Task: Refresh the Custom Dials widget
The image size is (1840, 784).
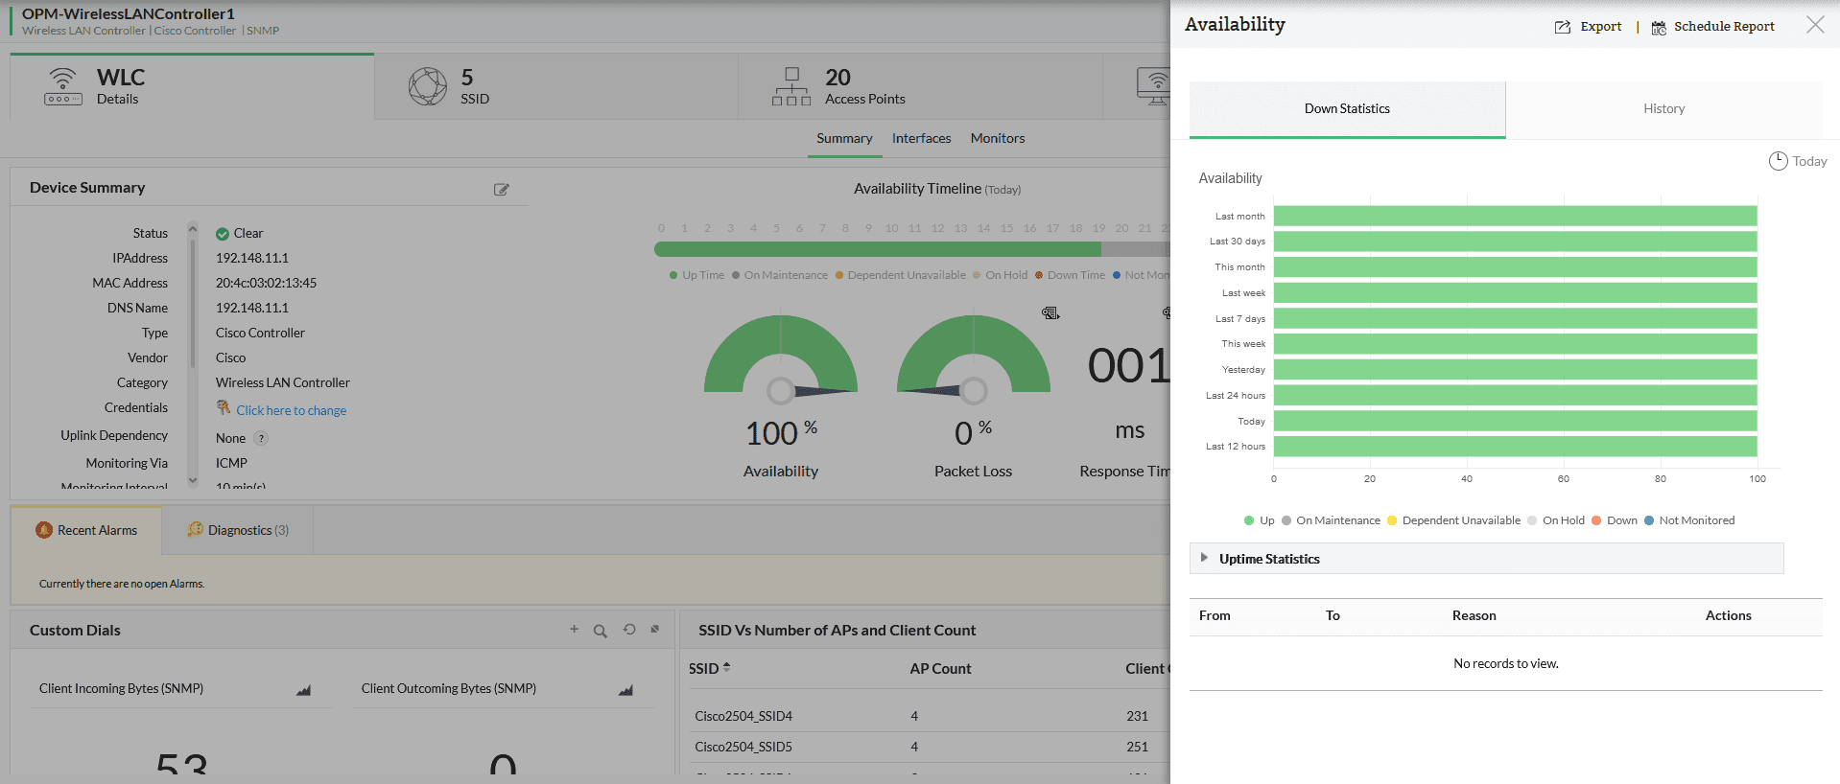Action: point(629,630)
